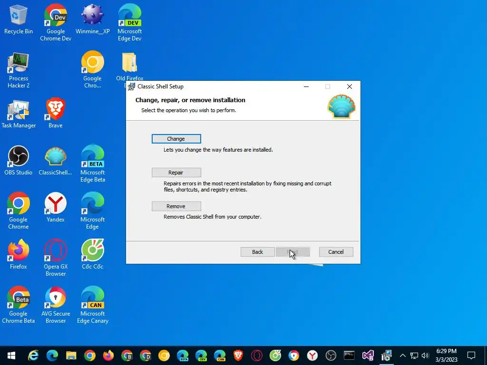Image resolution: width=487 pixels, height=365 pixels.
Task: Open the network status tray icon
Action: click(414, 355)
